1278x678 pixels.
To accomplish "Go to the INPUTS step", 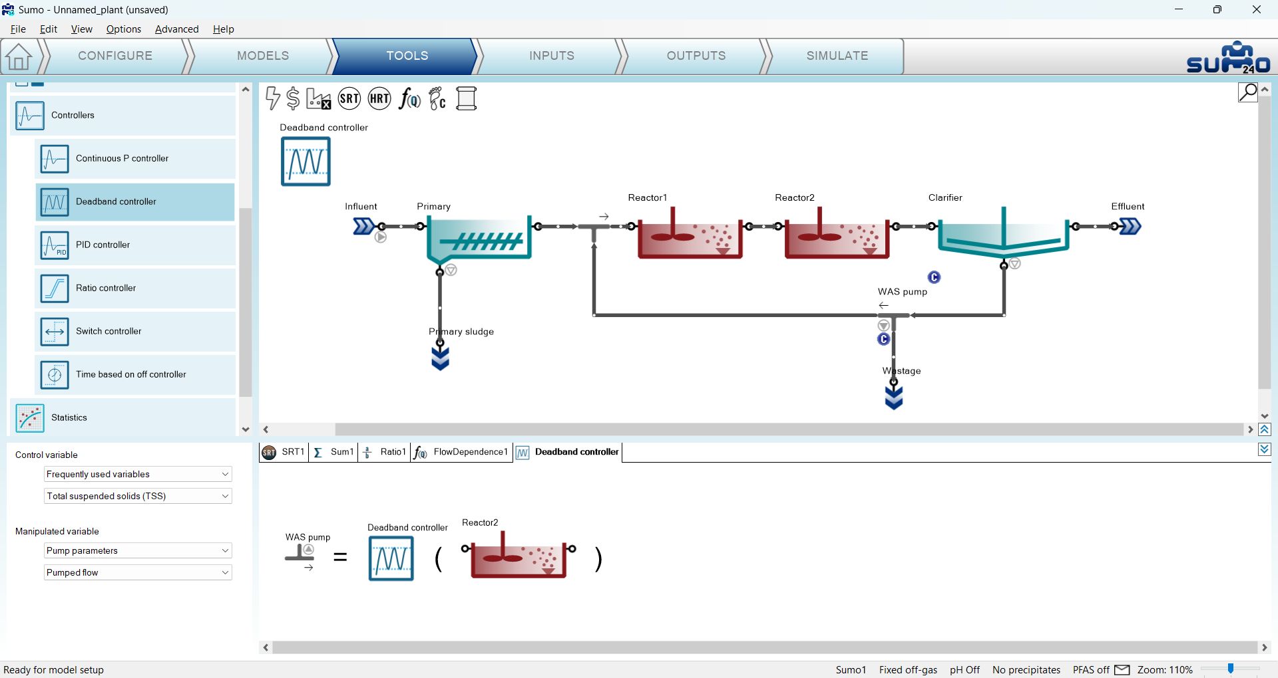I will click(552, 56).
